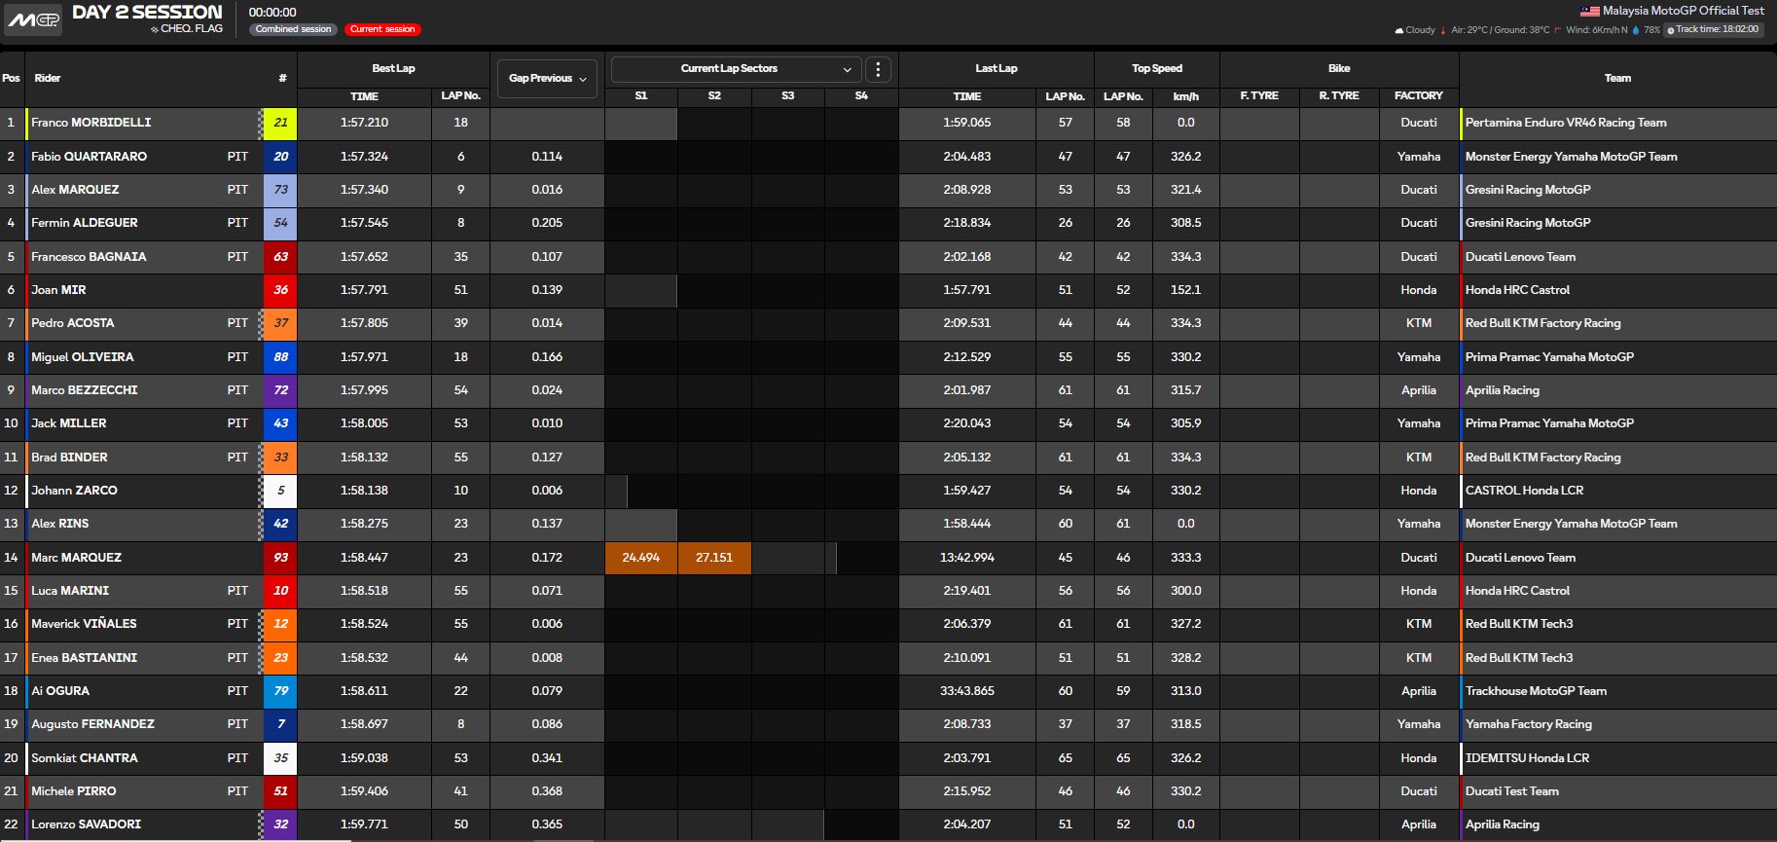This screenshot has width=1777, height=842.
Task: Click Quartararo's blue number 20 badge
Action: point(280,157)
